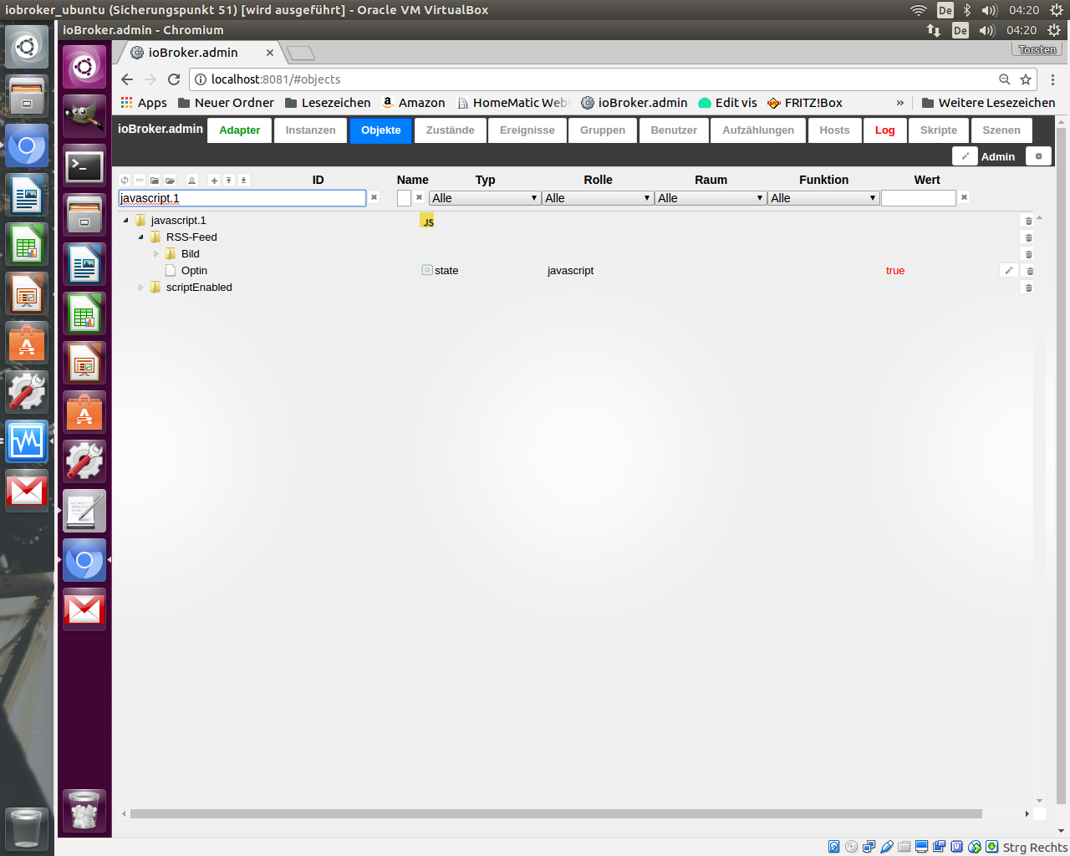Switch to the Ereignisse tab
Viewport: 1070px width, 856px height.
coord(527,130)
